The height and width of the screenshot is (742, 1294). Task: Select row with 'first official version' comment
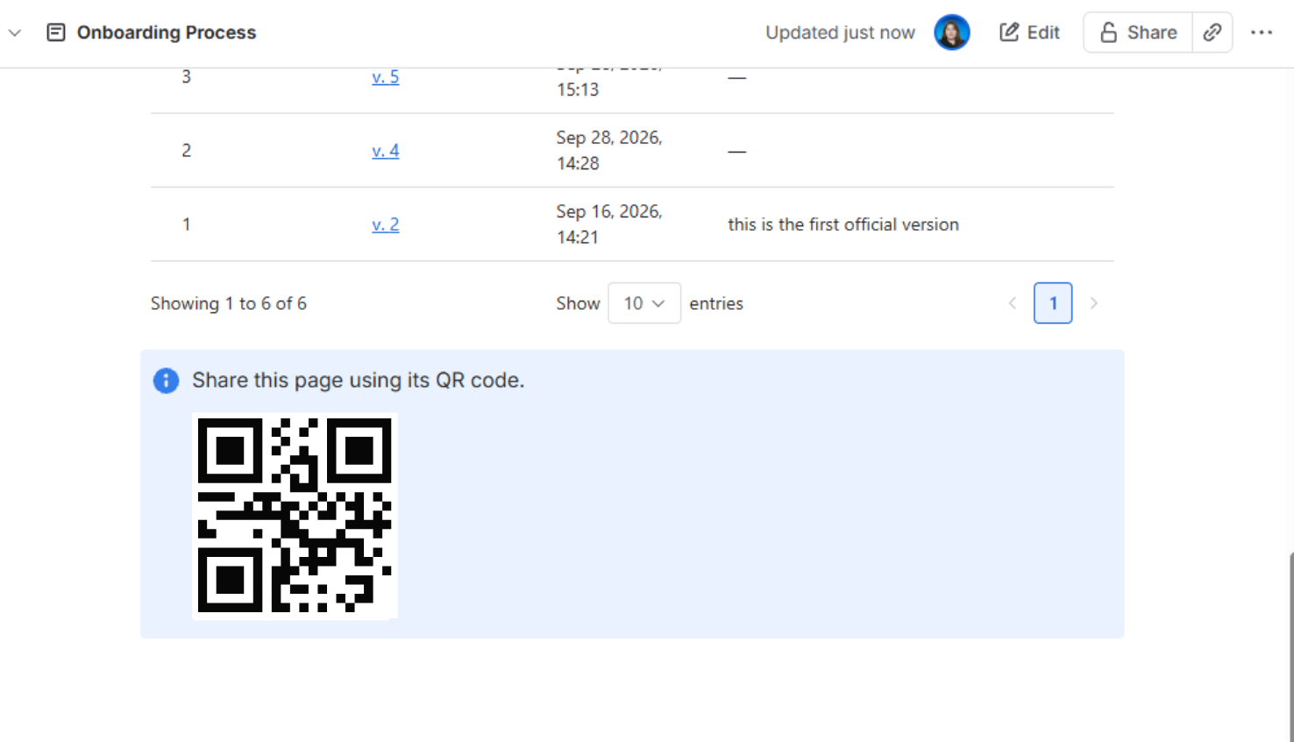(x=632, y=225)
